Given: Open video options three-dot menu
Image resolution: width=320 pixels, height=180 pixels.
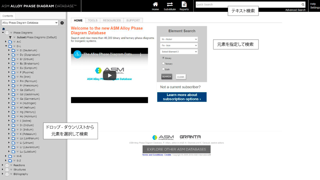Looking at the screenshot, I should 140,54.
